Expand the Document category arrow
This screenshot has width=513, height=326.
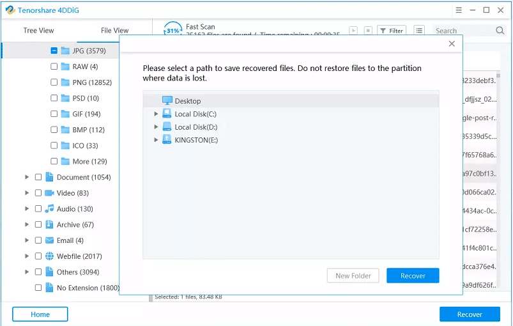pyautogui.click(x=27, y=177)
